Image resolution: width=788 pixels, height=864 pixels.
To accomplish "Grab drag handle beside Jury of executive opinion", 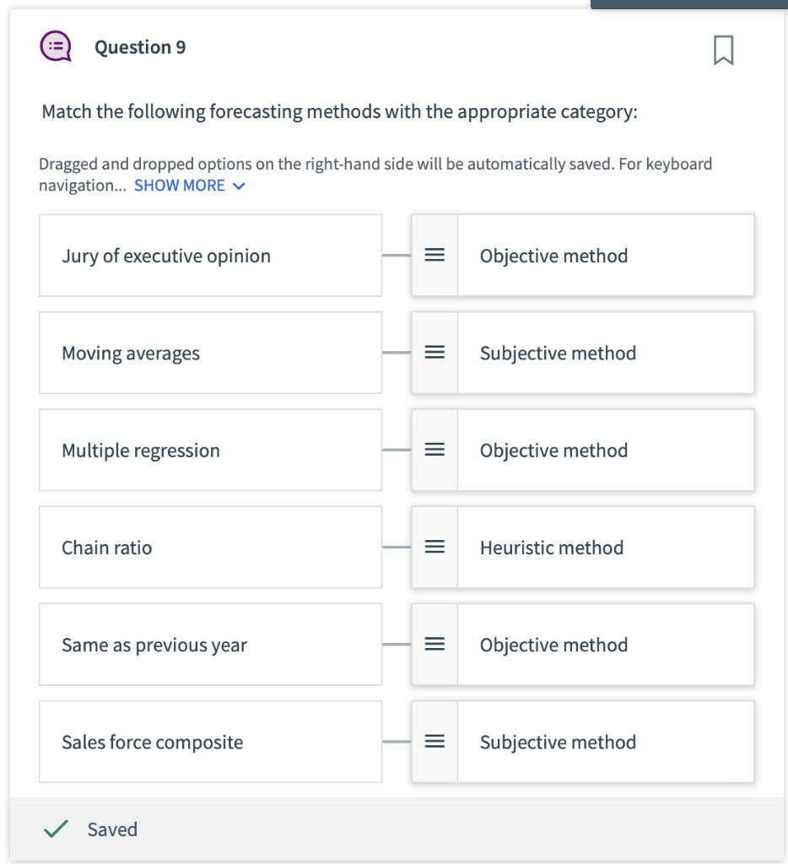I will tap(434, 256).
